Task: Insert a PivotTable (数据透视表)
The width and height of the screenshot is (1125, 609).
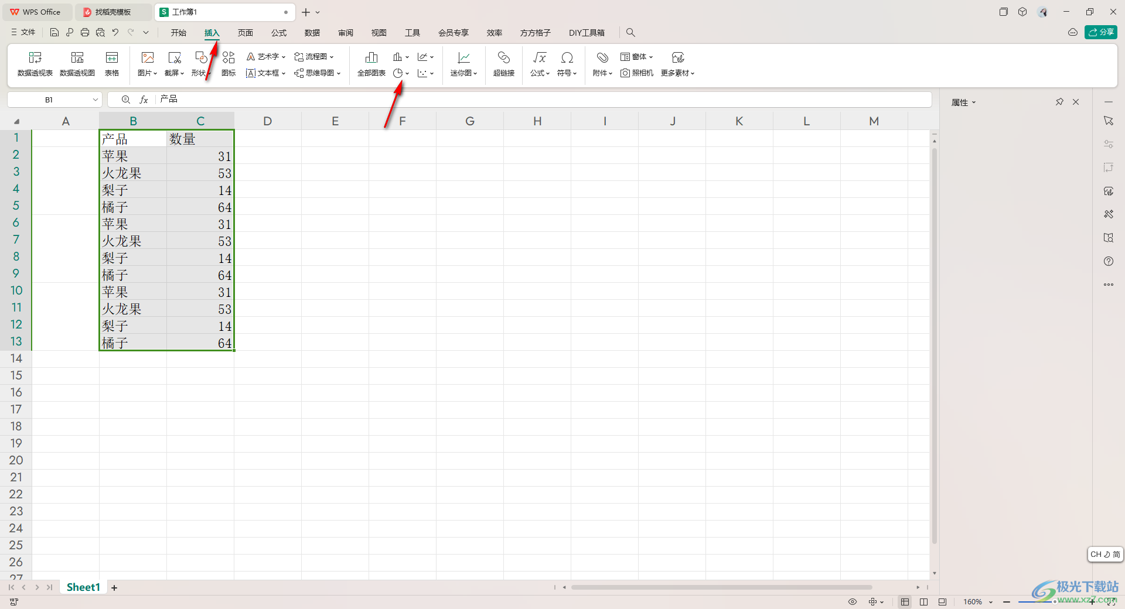Action: click(x=35, y=64)
